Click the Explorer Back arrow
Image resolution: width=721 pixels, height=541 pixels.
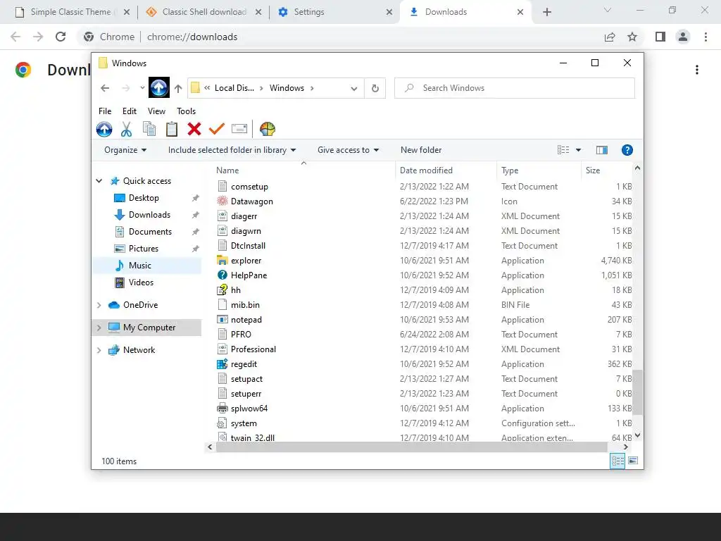pos(105,88)
